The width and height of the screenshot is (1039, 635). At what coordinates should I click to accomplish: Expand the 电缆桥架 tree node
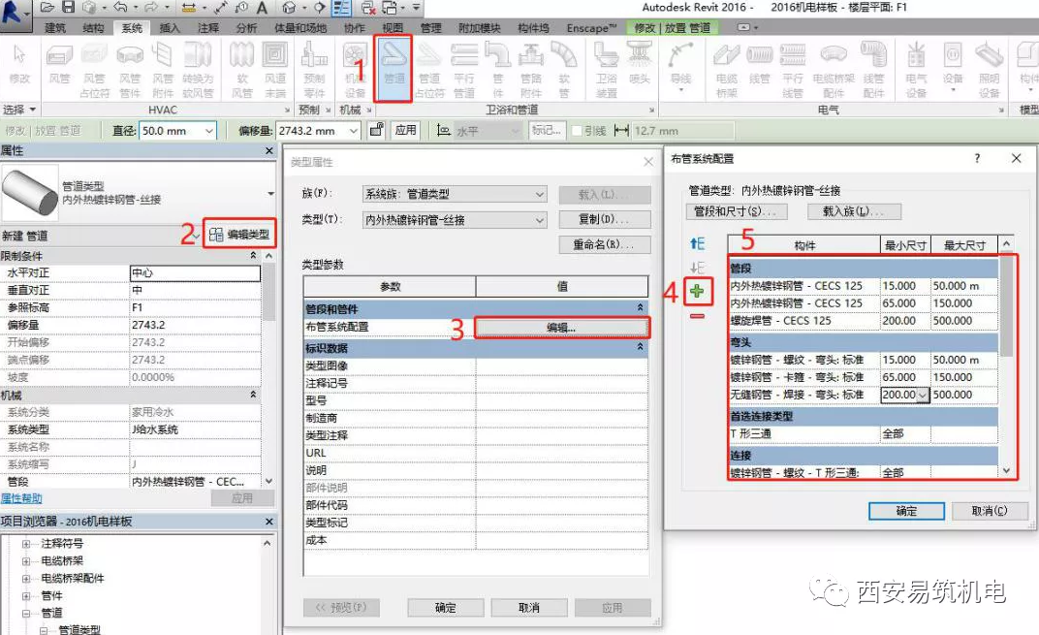tap(26, 560)
